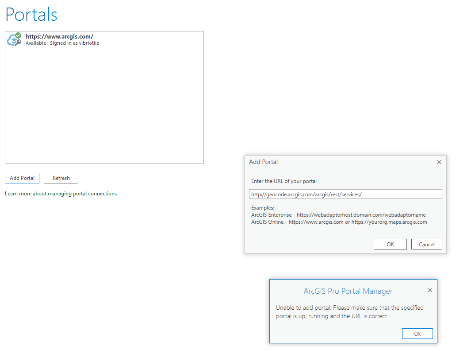Cancel the Add Portal dialog
The width and height of the screenshot is (456, 358).
[427, 245]
